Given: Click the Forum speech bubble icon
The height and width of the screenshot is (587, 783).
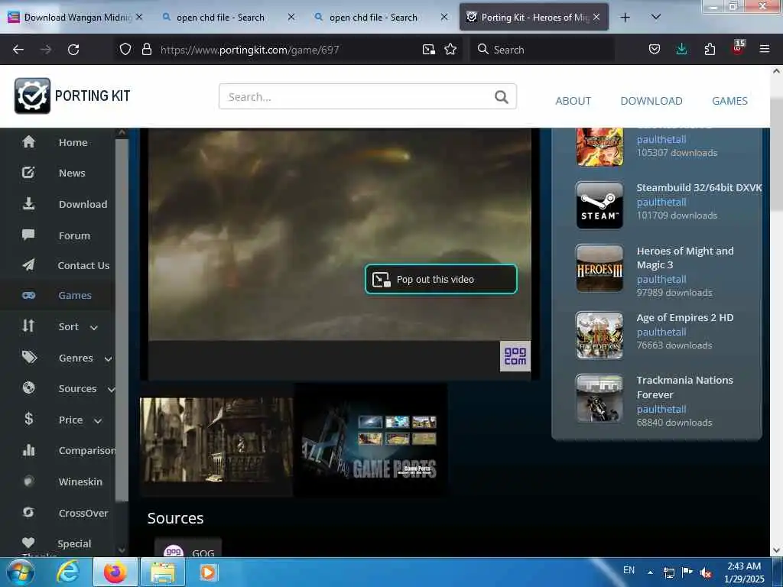Looking at the screenshot, I should click(x=28, y=235).
